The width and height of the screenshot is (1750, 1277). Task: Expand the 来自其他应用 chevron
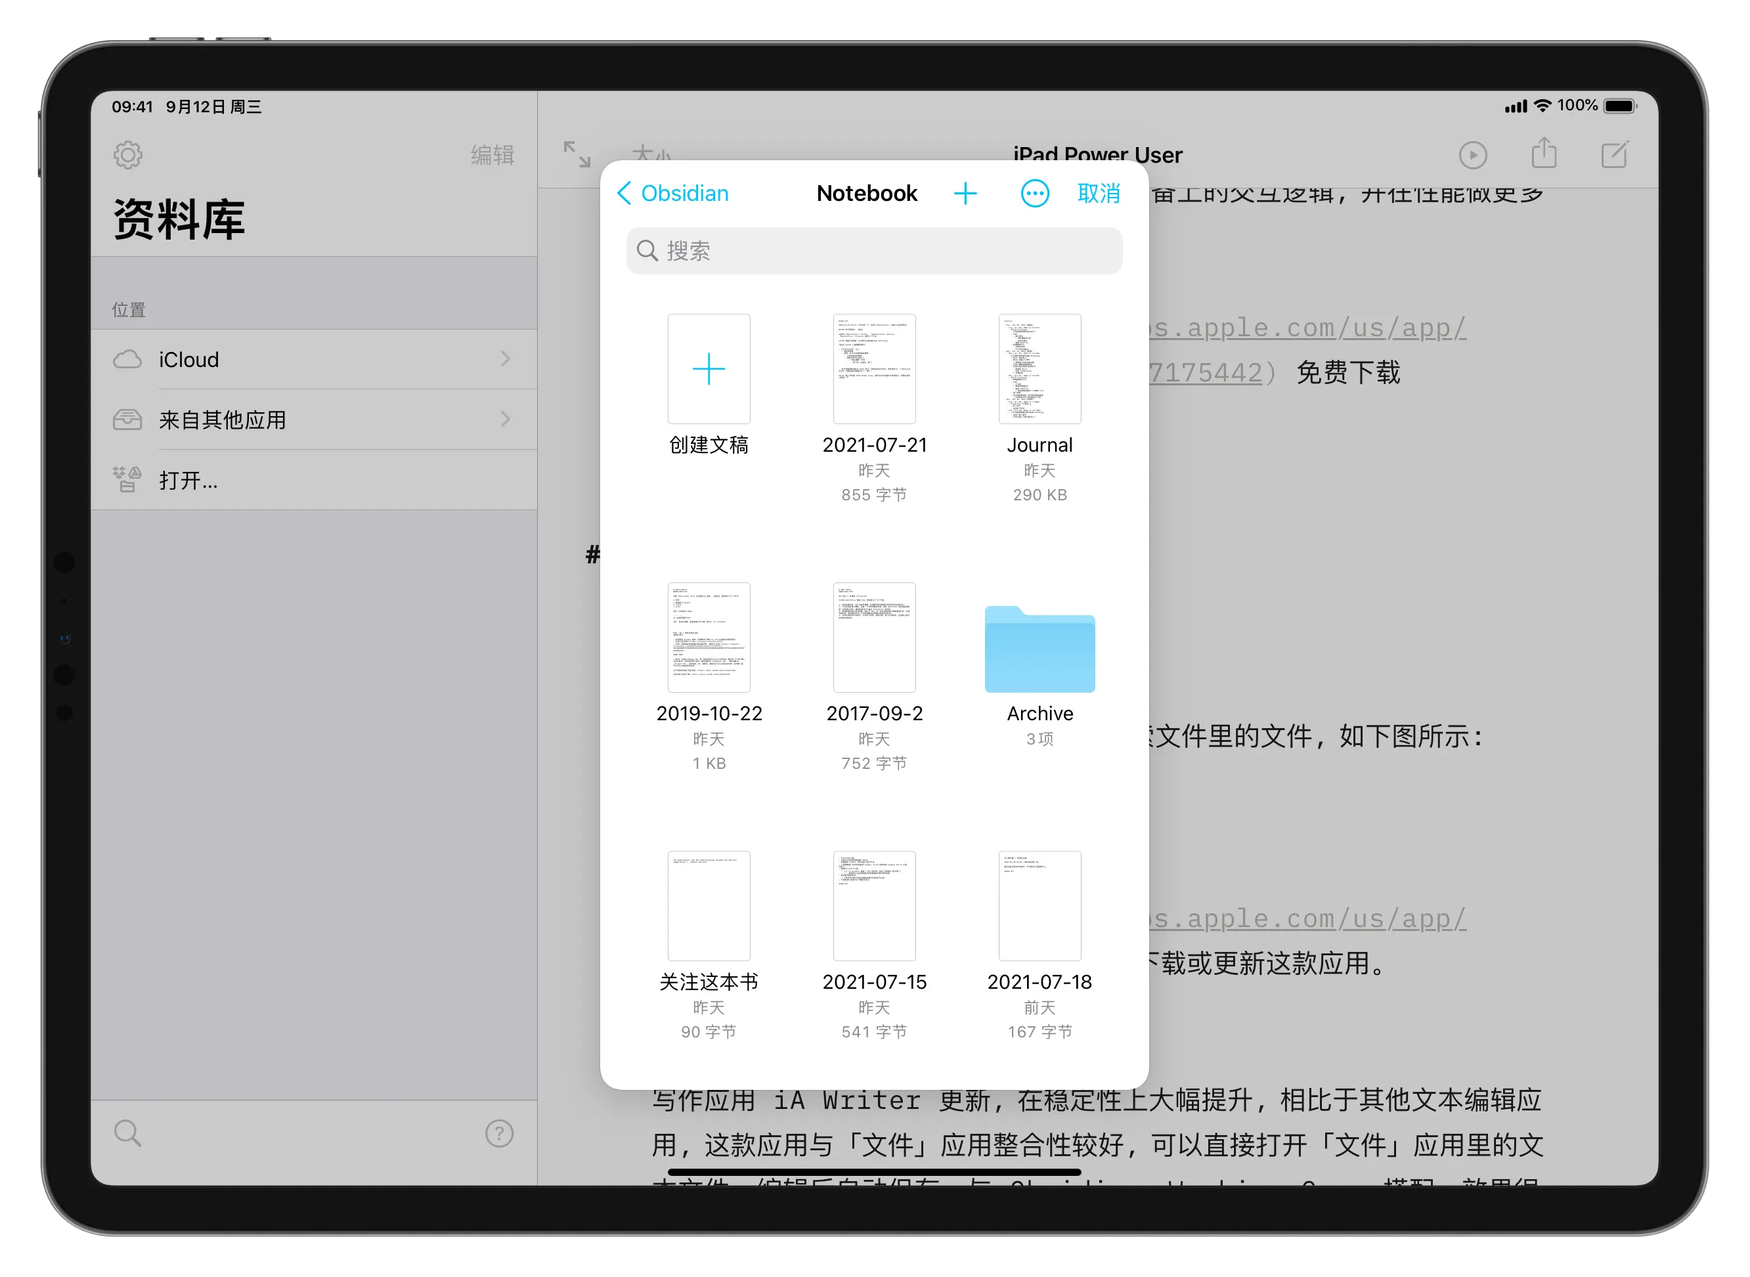click(506, 419)
